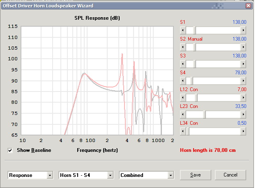Click the L12 Con label
Screen dimensions: 263x188
[x=189, y=89]
